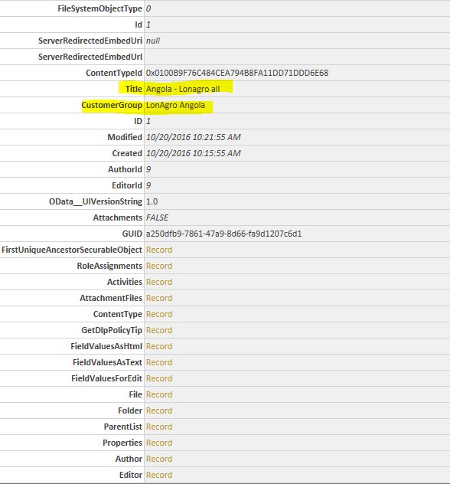Select the Title value 'Angola - Lonagro all'
450x484 pixels.
coord(183,89)
